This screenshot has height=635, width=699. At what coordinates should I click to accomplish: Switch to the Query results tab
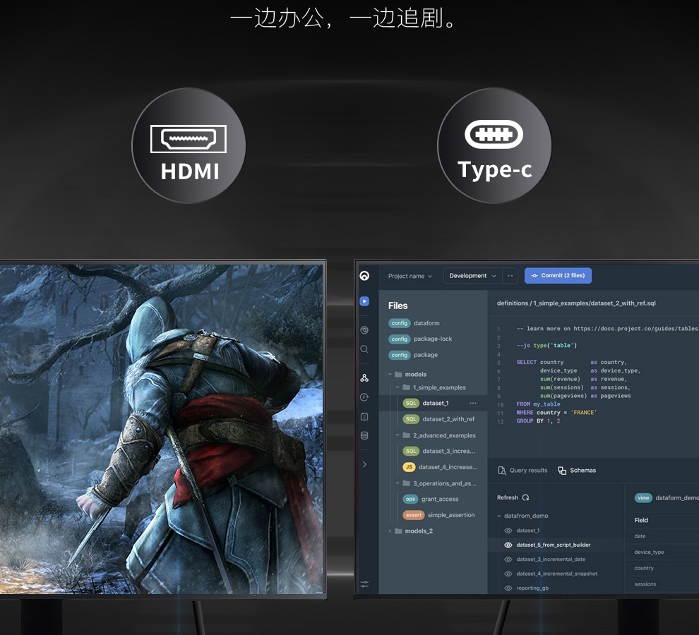[x=522, y=471]
